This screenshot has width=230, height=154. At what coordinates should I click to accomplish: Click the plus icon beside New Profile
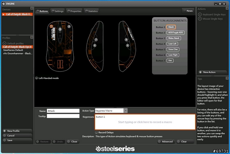5,131
